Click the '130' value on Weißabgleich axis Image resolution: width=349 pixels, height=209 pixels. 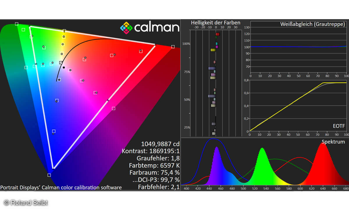pos(247,28)
